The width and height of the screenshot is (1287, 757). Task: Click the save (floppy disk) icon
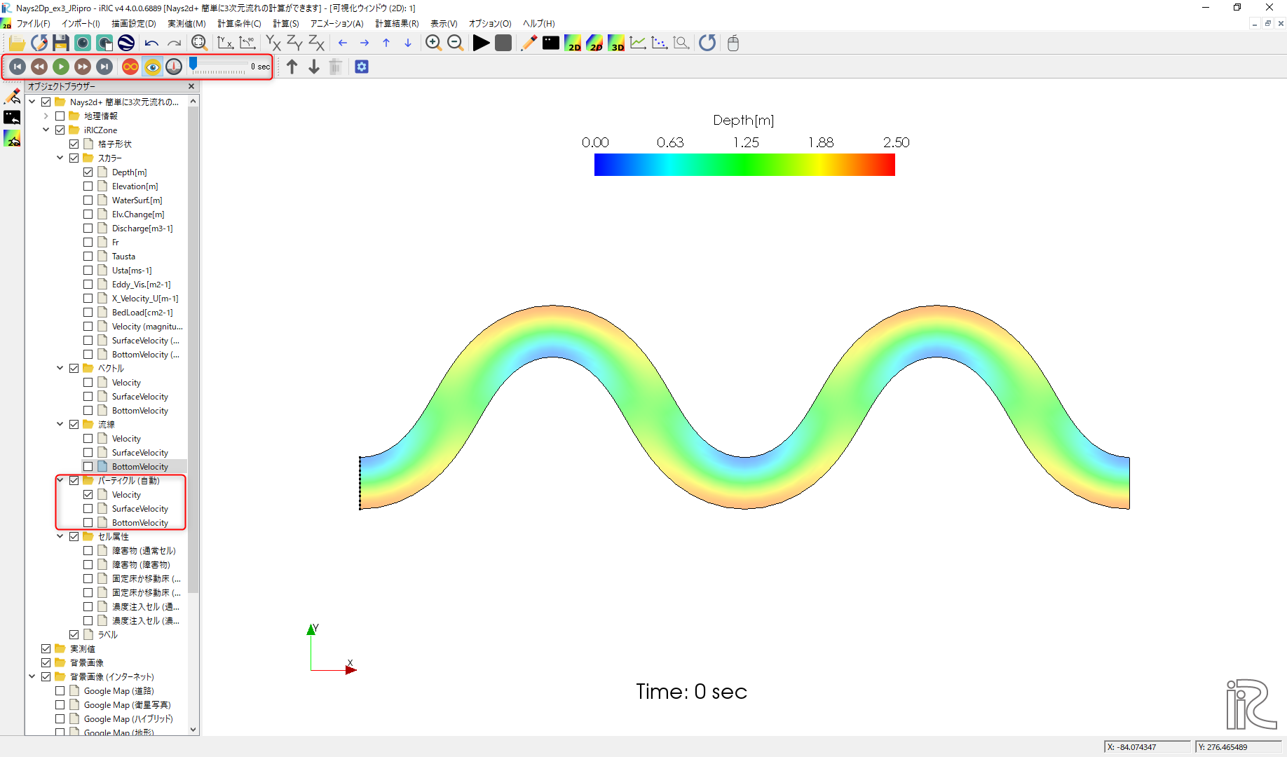tap(61, 43)
